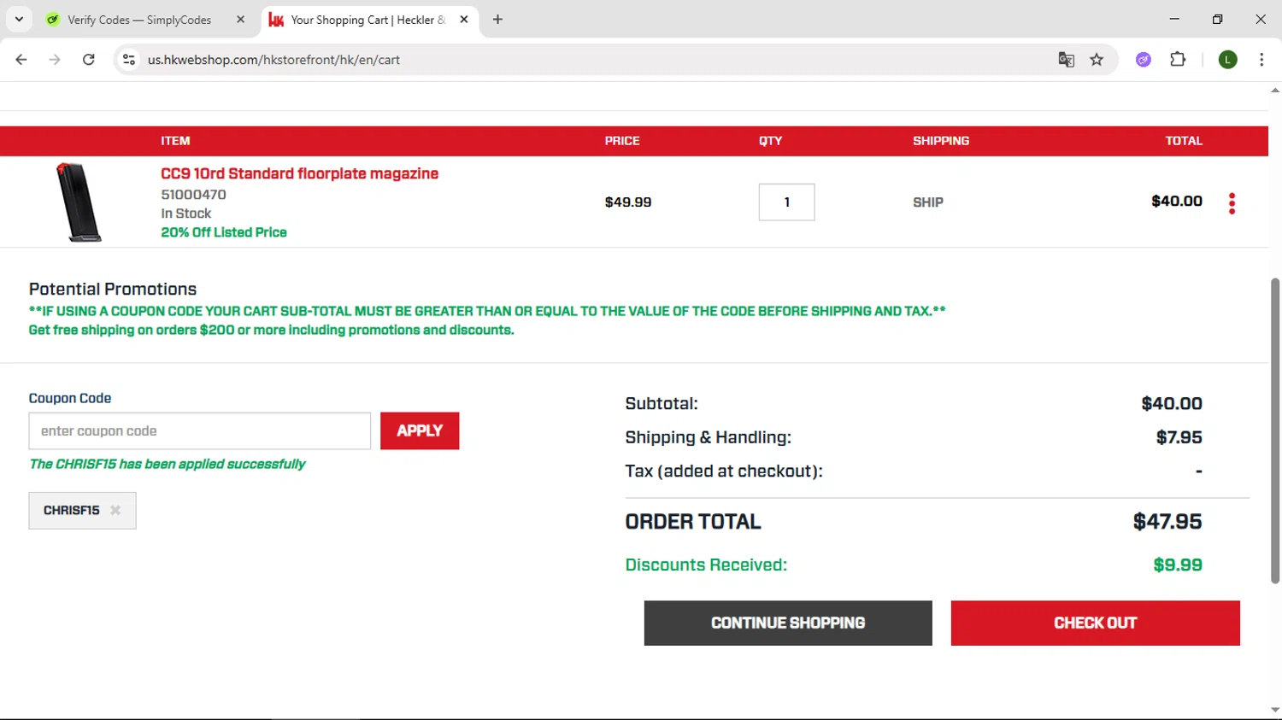
Task: Click the Subtotal $40.00 amount
Action: coord(1172,403)
